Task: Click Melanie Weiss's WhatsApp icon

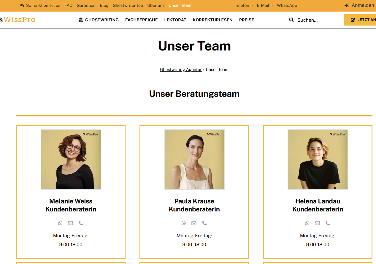Action: click(60, 223)
